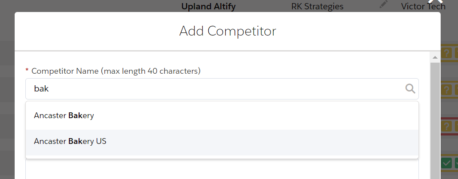
Task: Click the partially visible rightmost green check
Action: click(456, 163)
